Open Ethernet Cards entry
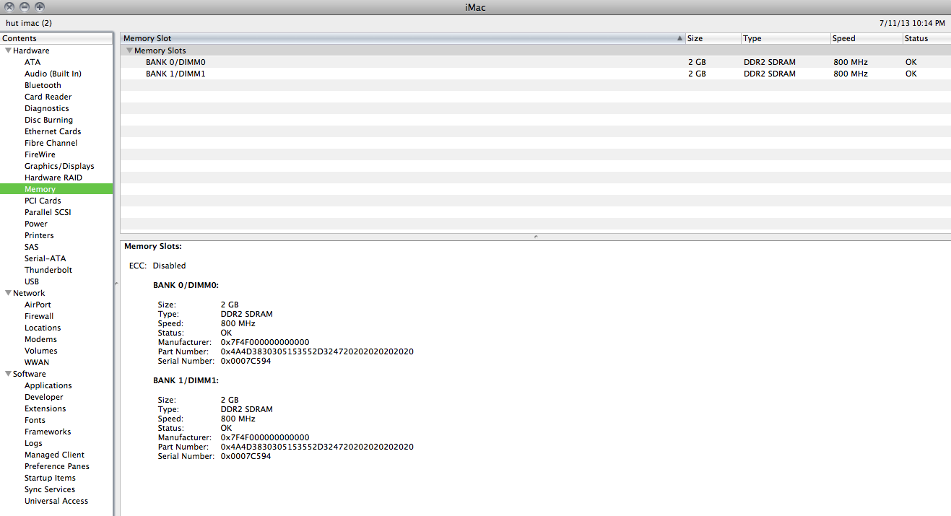The width and height of the screenshot is (951, 516). click(53, 131)
